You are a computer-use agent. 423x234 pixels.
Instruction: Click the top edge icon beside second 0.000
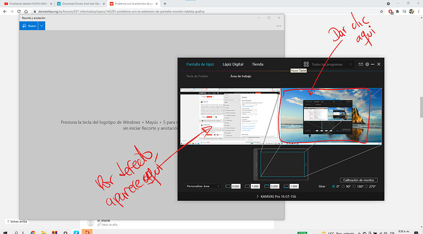(x=267, y=186)
